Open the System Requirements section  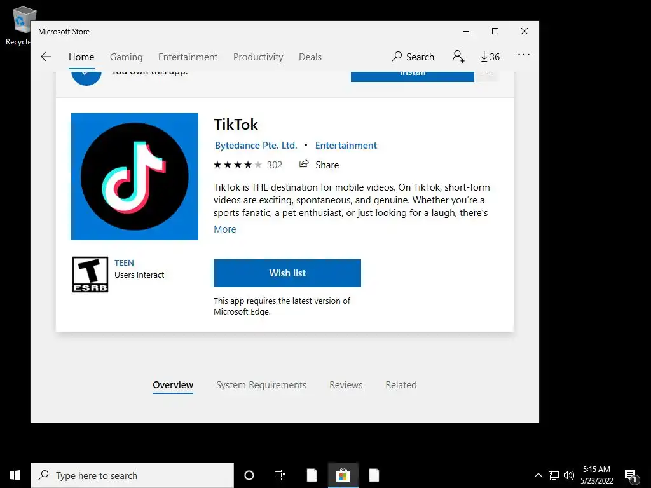(x=261, y=385)
